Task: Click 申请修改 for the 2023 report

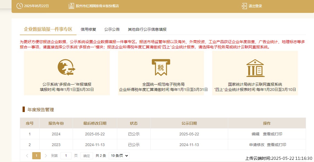Action: (257, 145)
